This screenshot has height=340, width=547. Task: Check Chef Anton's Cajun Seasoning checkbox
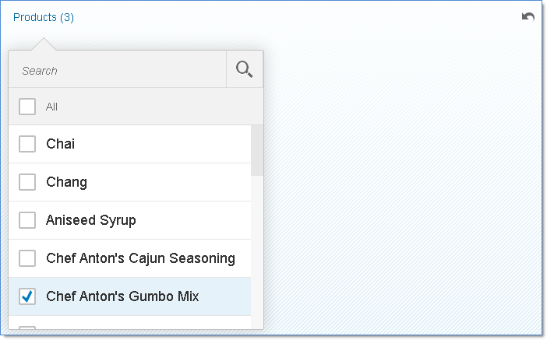tap(27, 258)
